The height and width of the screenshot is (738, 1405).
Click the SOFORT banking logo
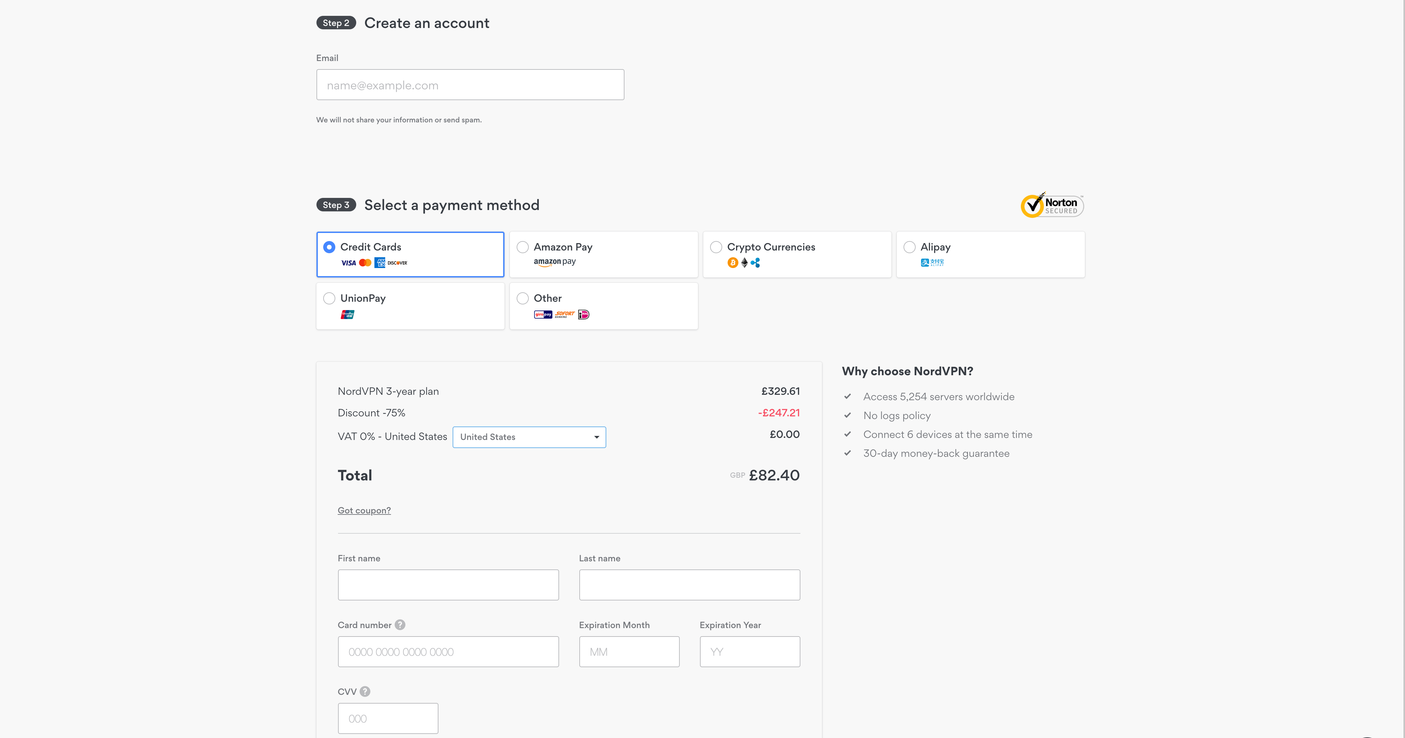[x=565, y=314]
